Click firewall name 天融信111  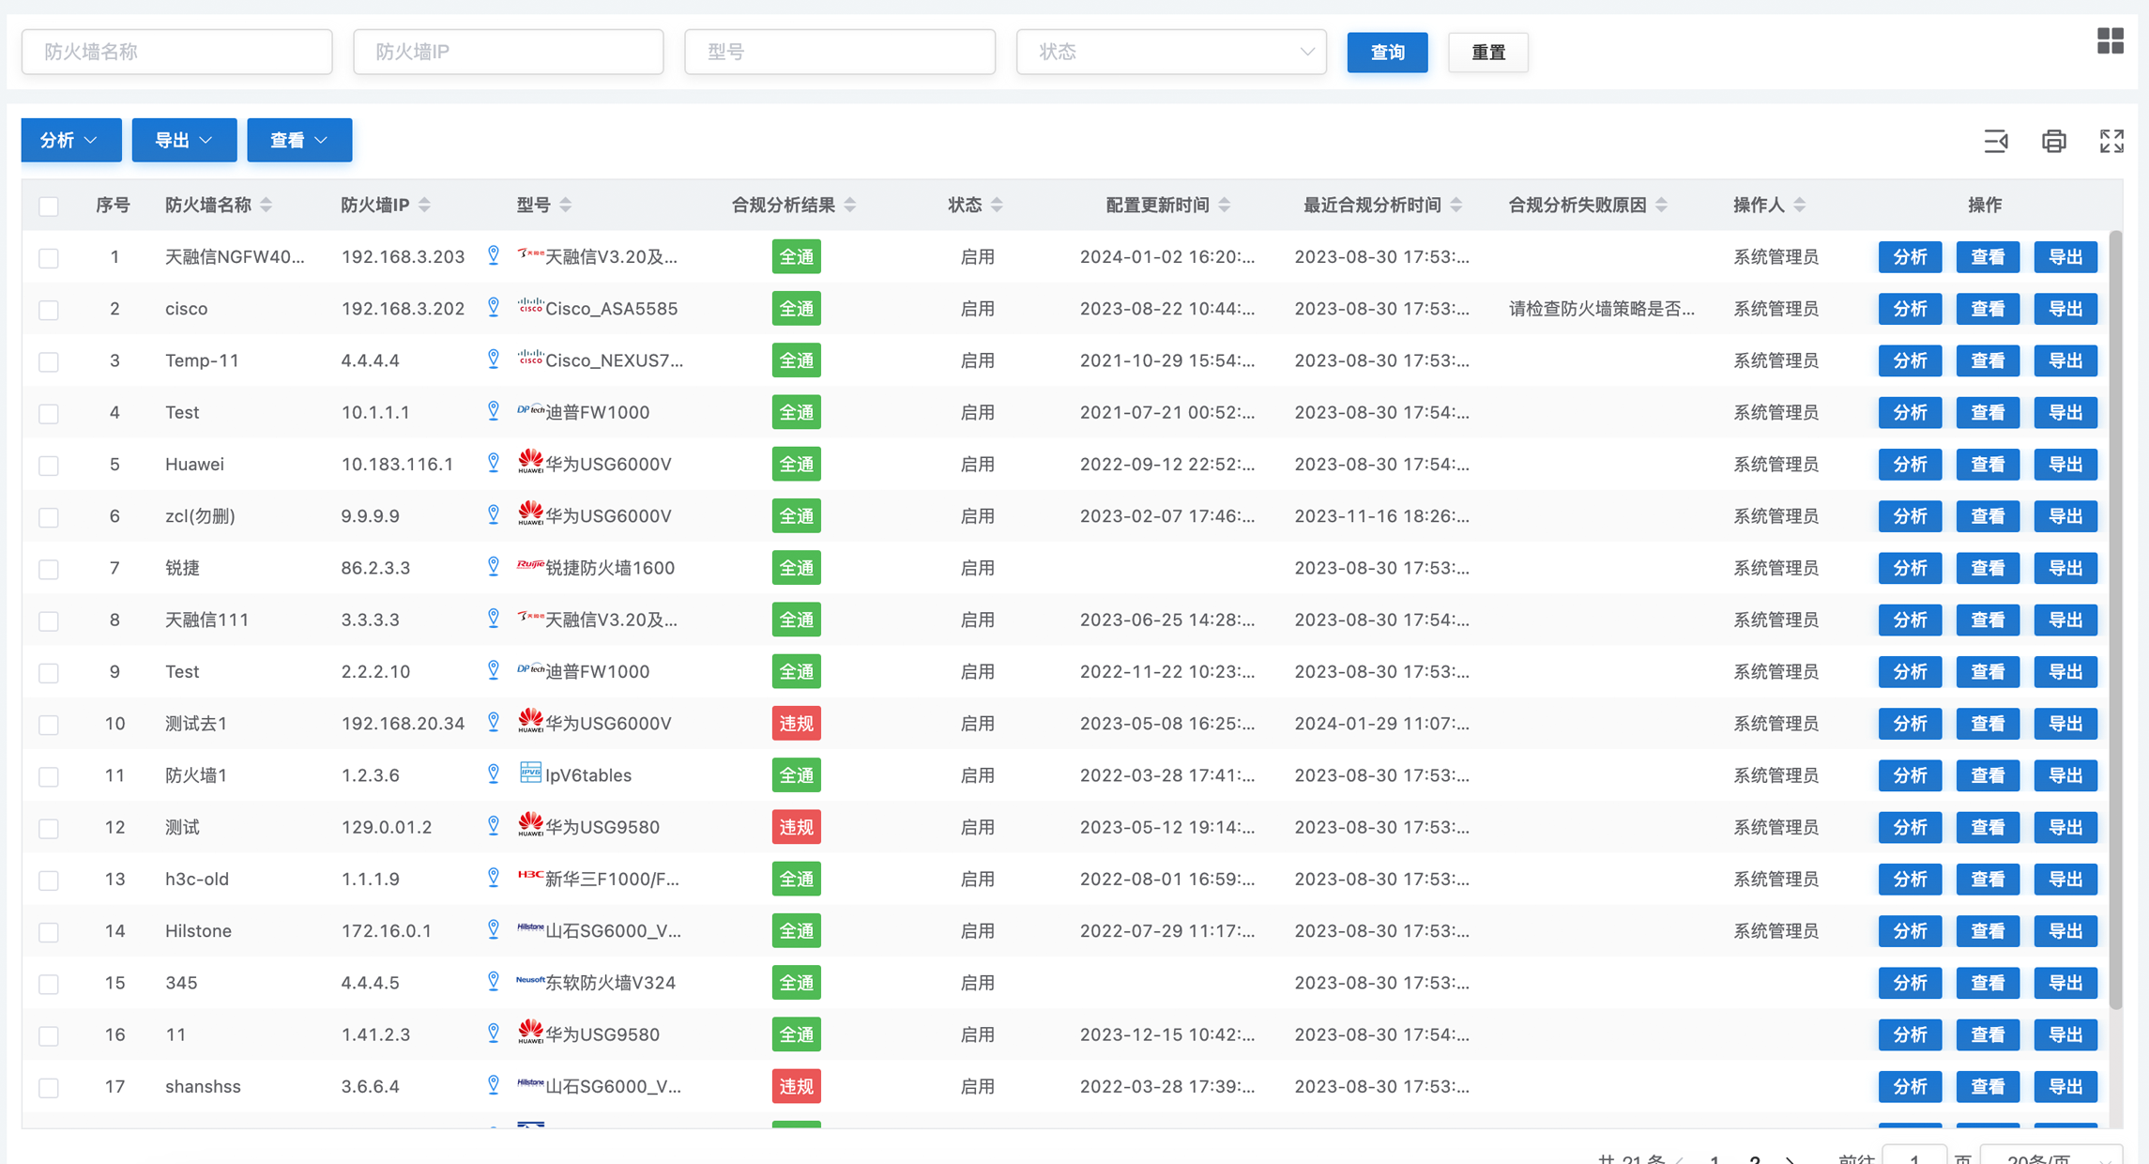click(206, 620)
